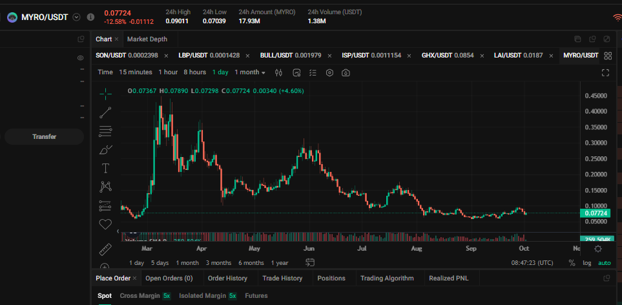The height and width of the screenshot is (305, 622).
Task: Select the crosshair cursor tool
Action: pyautogui.click(x=105, y=94)
